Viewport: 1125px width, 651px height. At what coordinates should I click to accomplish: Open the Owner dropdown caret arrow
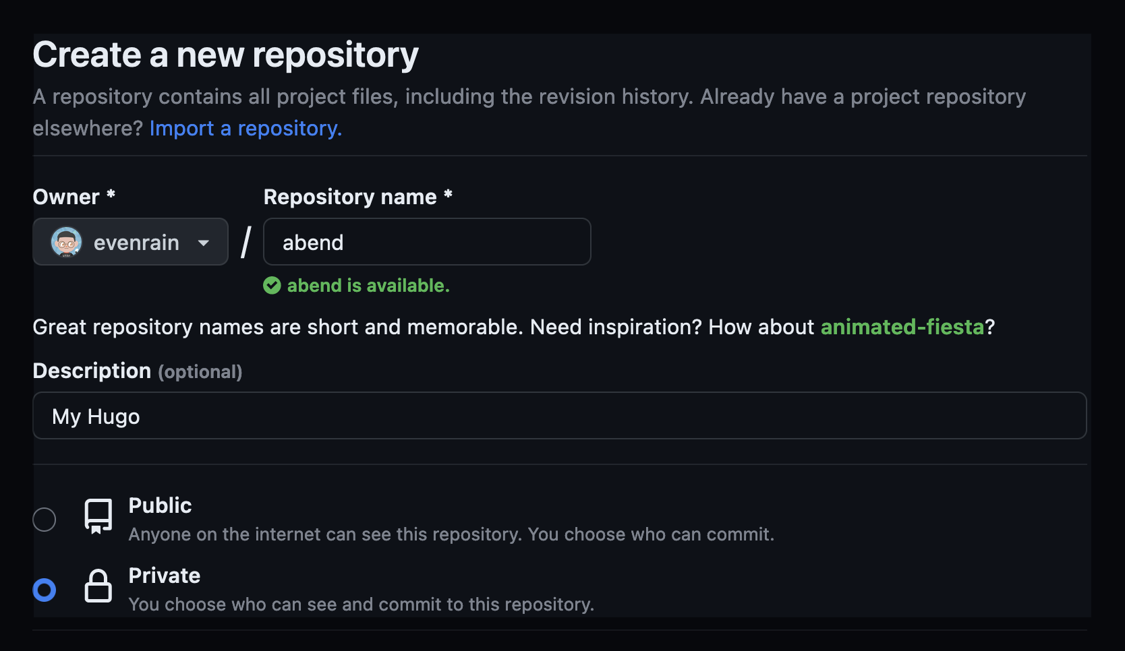coord(204,243)
